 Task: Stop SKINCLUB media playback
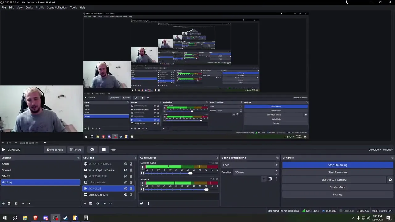point(104,150)
